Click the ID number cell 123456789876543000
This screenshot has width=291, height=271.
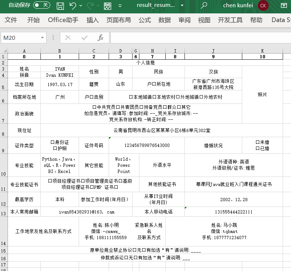(x=147, y=145)
